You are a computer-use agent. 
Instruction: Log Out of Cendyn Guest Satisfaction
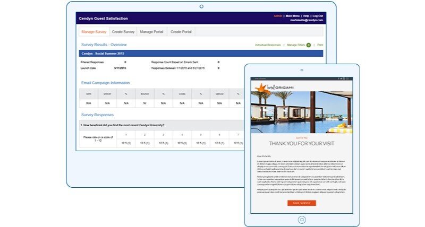click(x=318, y=16)
